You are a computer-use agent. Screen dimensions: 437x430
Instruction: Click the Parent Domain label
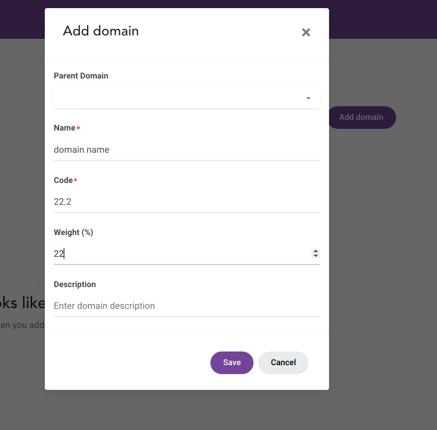click(x=81, y=76)
